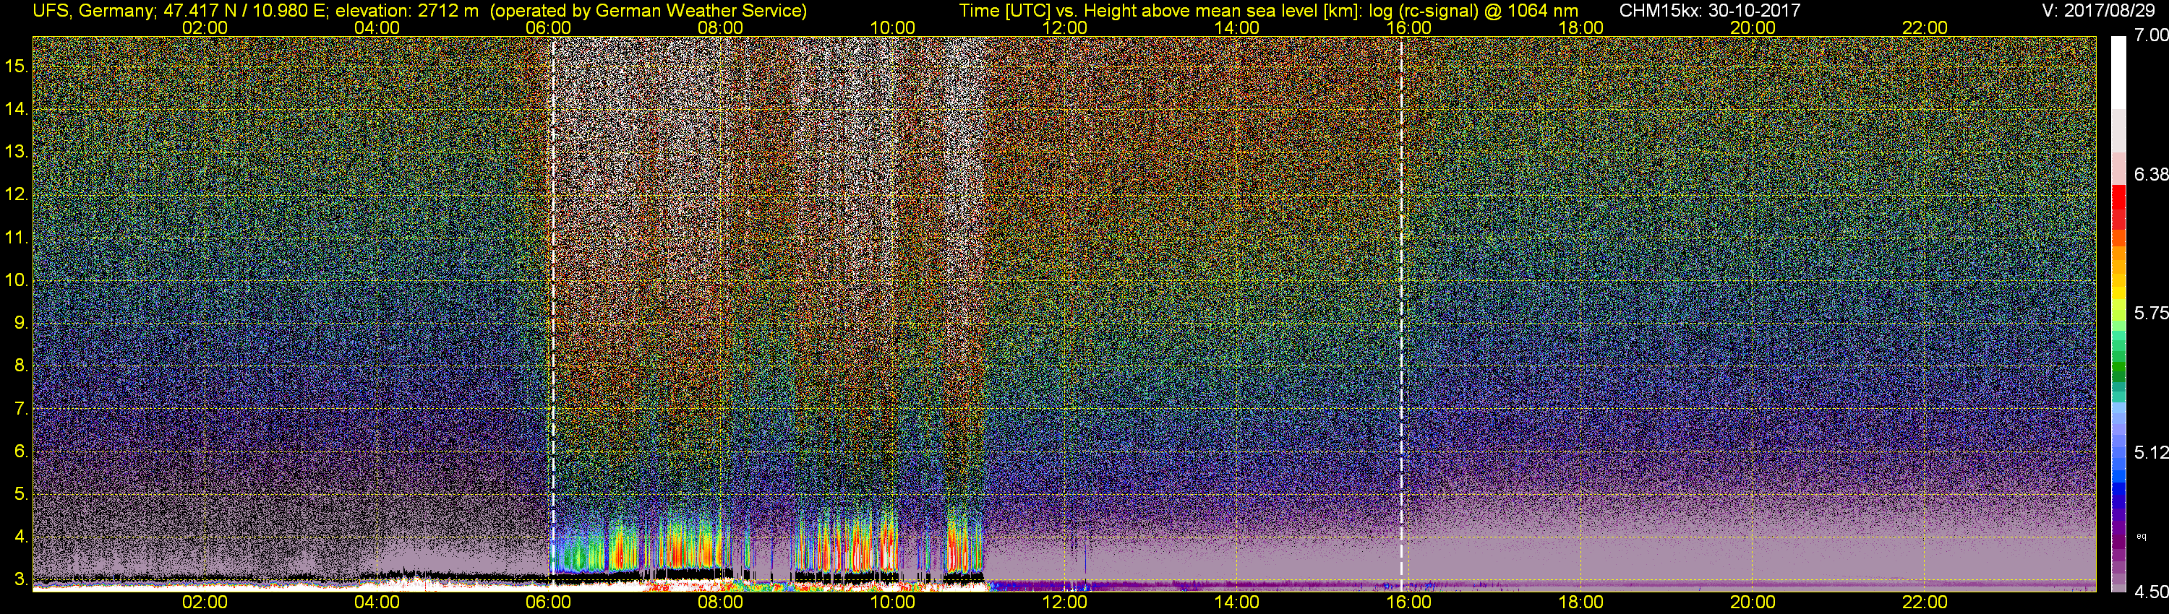This screenshot has height=614, width=2169.
Task: Click the 10. km height axis label
Action: (17, 280)
